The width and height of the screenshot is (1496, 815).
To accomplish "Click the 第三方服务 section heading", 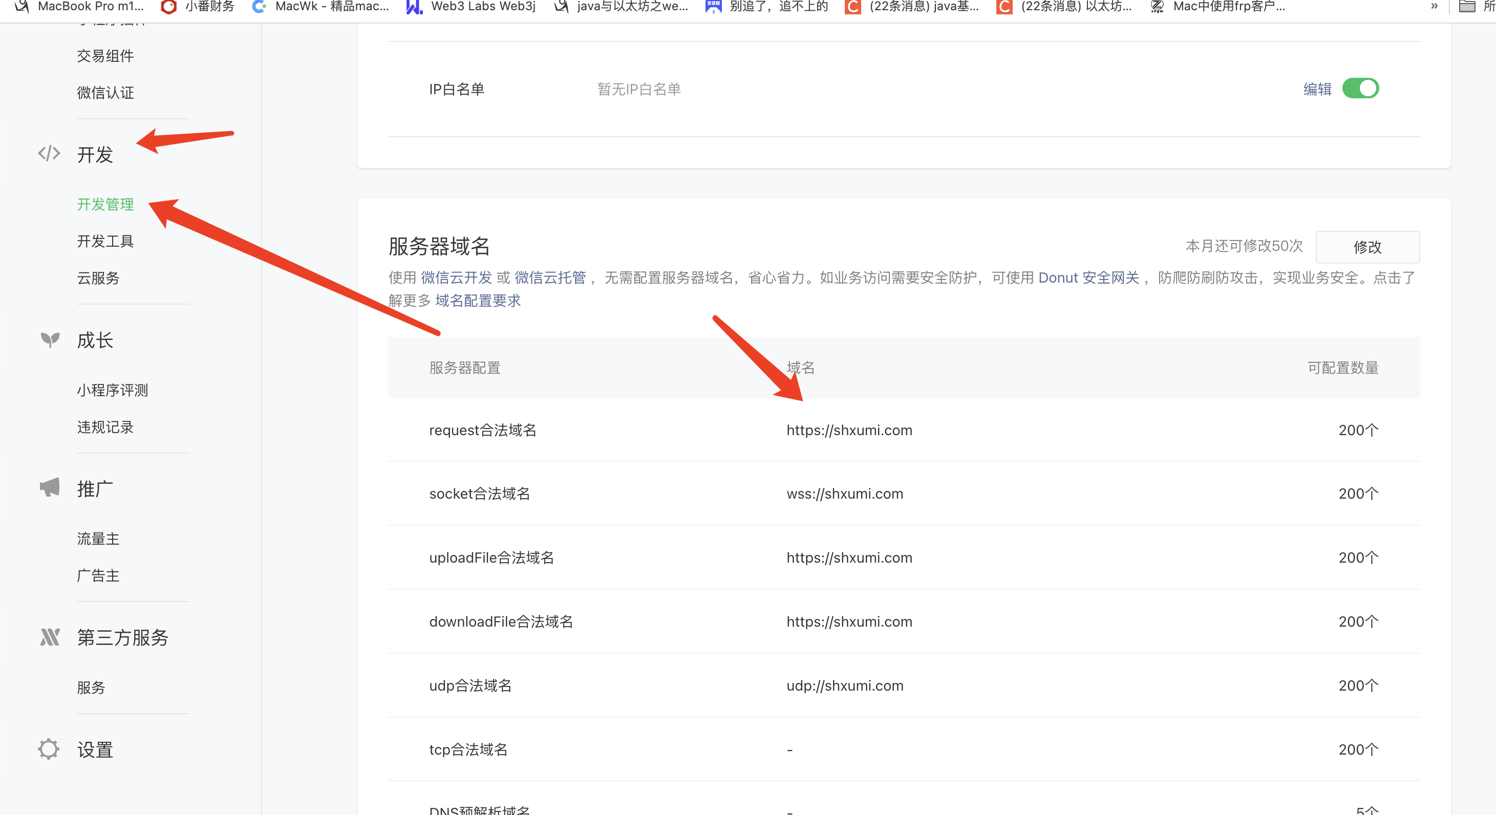I will point(122,638).
